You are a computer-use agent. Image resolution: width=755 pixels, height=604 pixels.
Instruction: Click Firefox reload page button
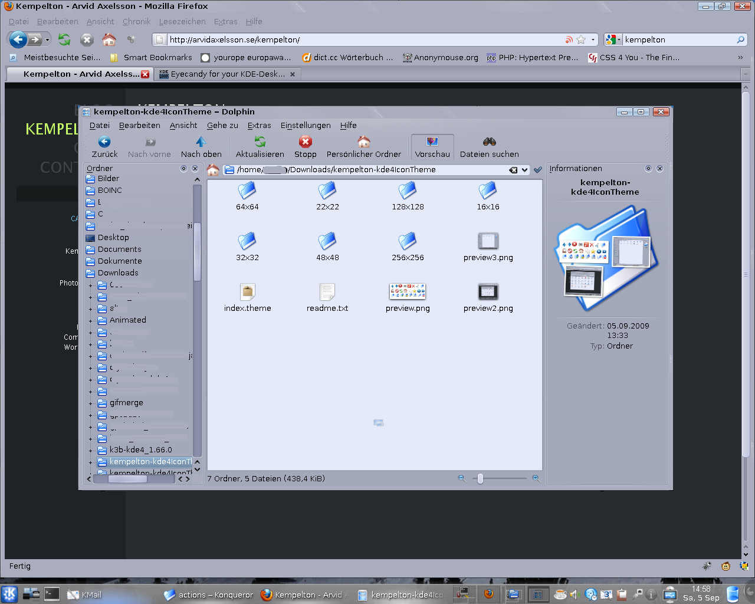(x=64, y=40)
